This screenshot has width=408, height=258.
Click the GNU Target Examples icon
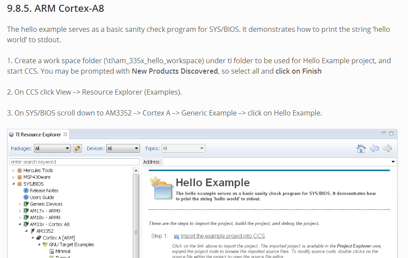point(45,244)
